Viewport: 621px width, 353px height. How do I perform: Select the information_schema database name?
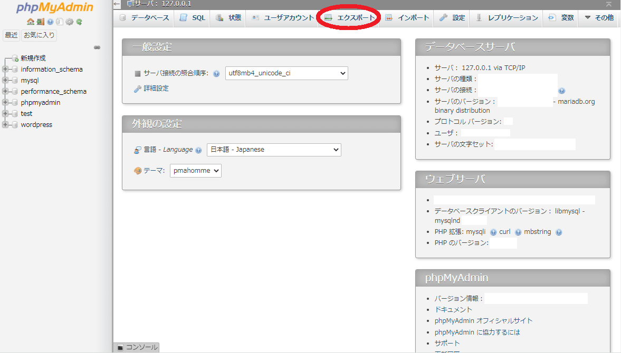click(x=52, y=70)
